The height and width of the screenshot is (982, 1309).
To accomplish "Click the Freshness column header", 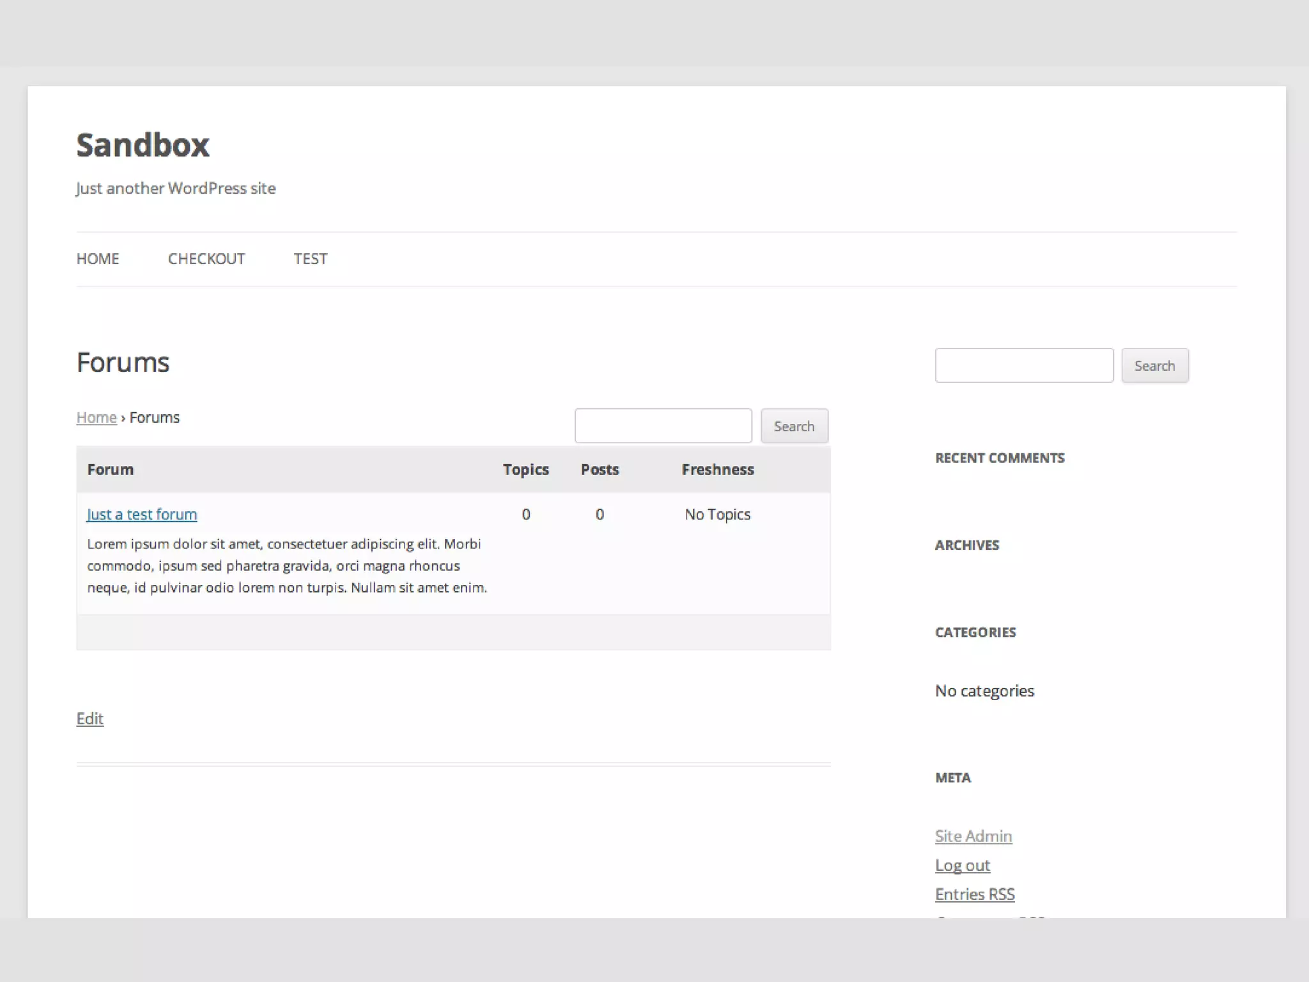I will [717, 470].
